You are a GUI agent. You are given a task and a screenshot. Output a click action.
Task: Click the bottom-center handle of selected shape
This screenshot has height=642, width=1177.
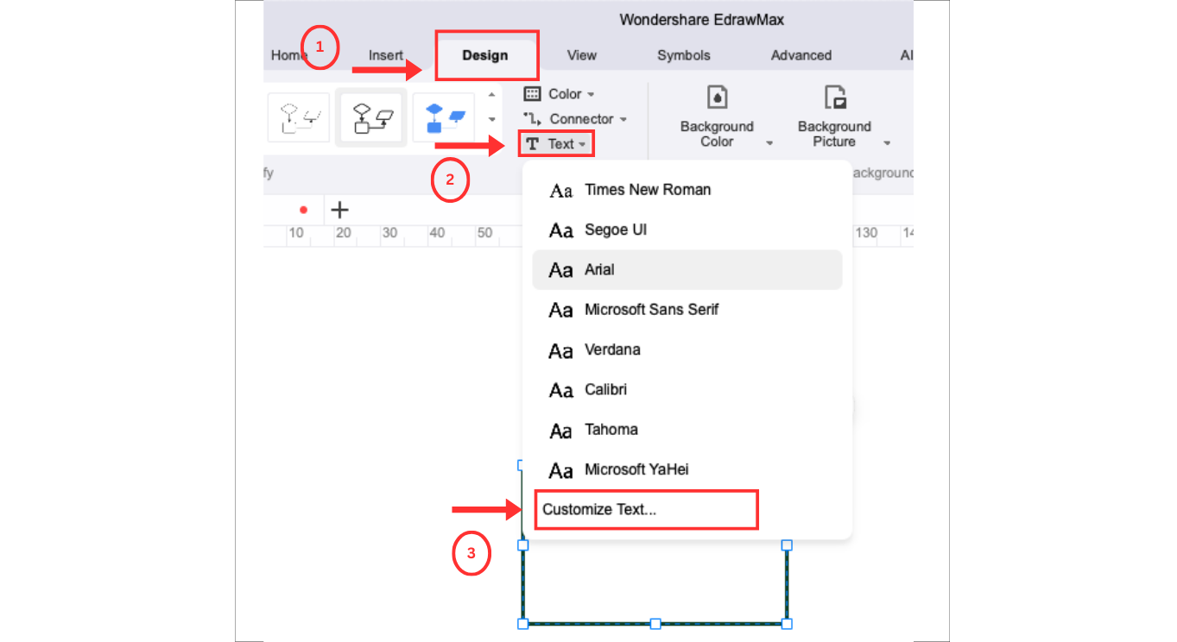point(655,623)
